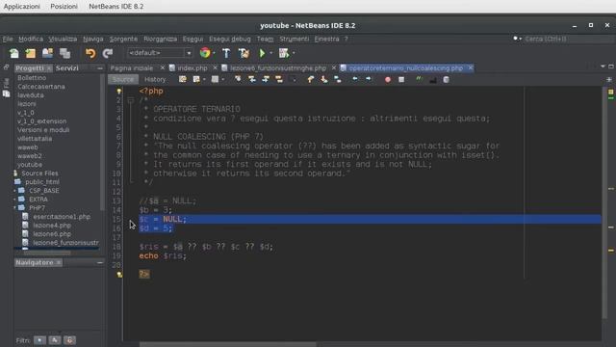This screenshot has width=616, height=347.
Task: Show the open documents list dropdown
Action: coord(603,67)
